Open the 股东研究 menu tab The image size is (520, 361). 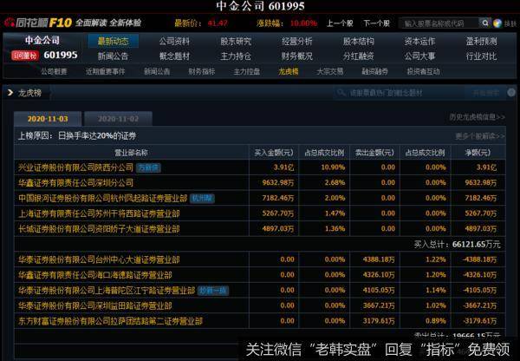coord(236,42)
